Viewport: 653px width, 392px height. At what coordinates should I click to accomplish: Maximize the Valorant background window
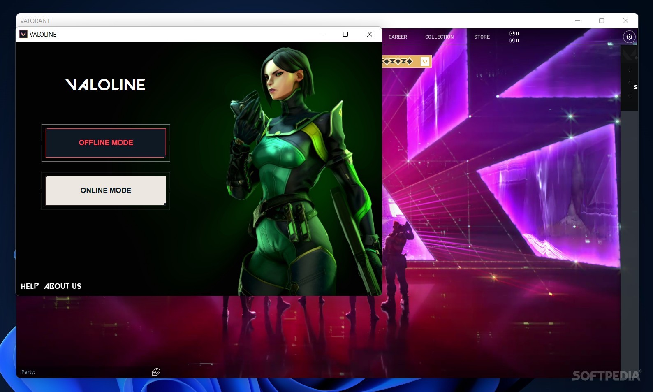point(602,21)
